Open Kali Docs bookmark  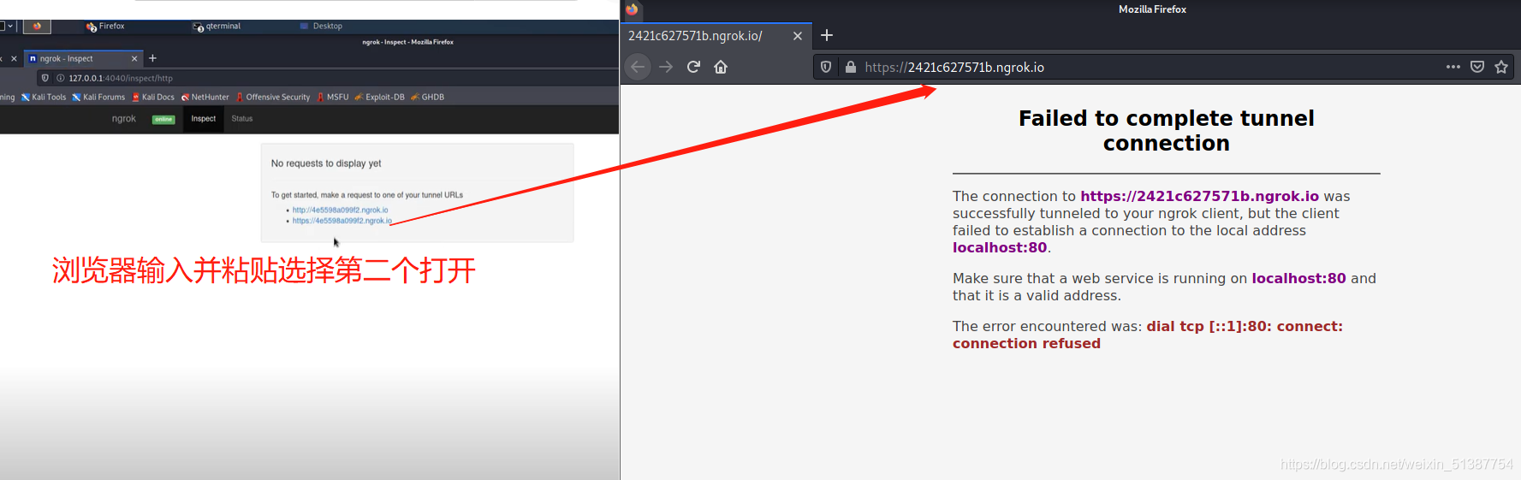click(x=153, y=98)
